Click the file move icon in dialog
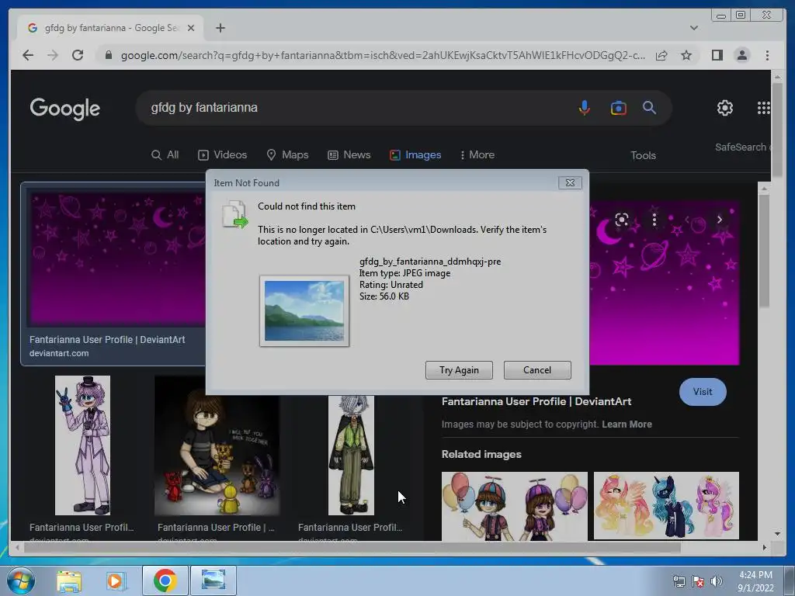 point(234,214)
